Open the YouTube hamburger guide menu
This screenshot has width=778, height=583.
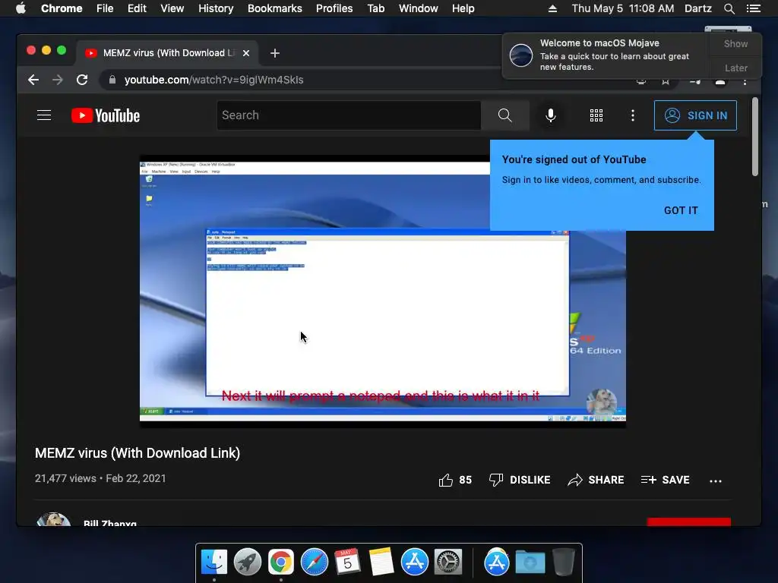(x=44, y=115)
